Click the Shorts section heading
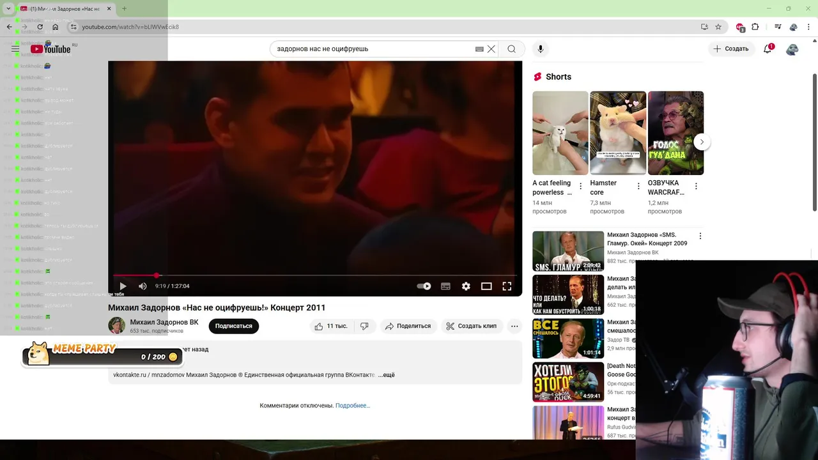Image resolution: width=818 pixels, height=460 pixels. pyautogui.click(x=559, y=77)
